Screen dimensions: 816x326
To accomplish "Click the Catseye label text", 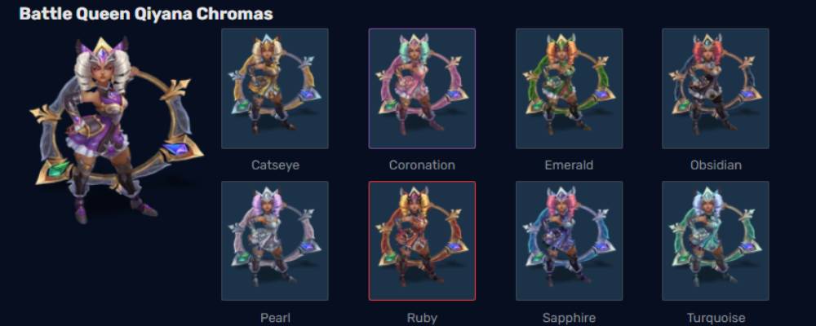I will click(x=275, y=165).
